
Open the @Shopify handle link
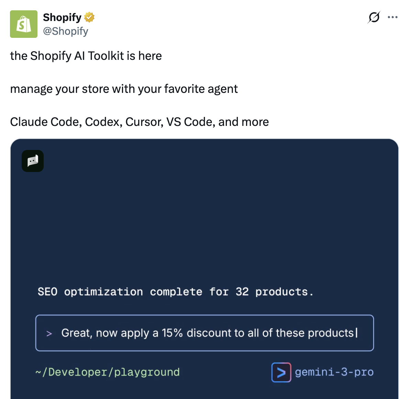66,31
